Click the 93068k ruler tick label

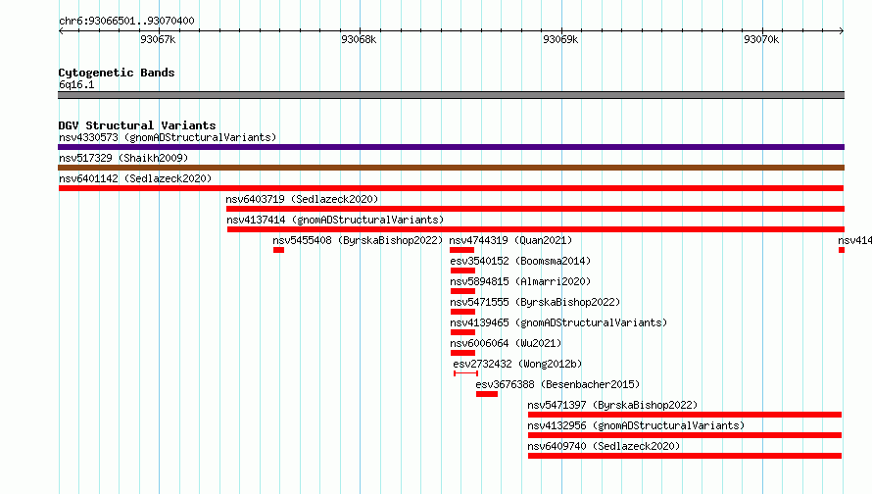(x=359, y=39)
